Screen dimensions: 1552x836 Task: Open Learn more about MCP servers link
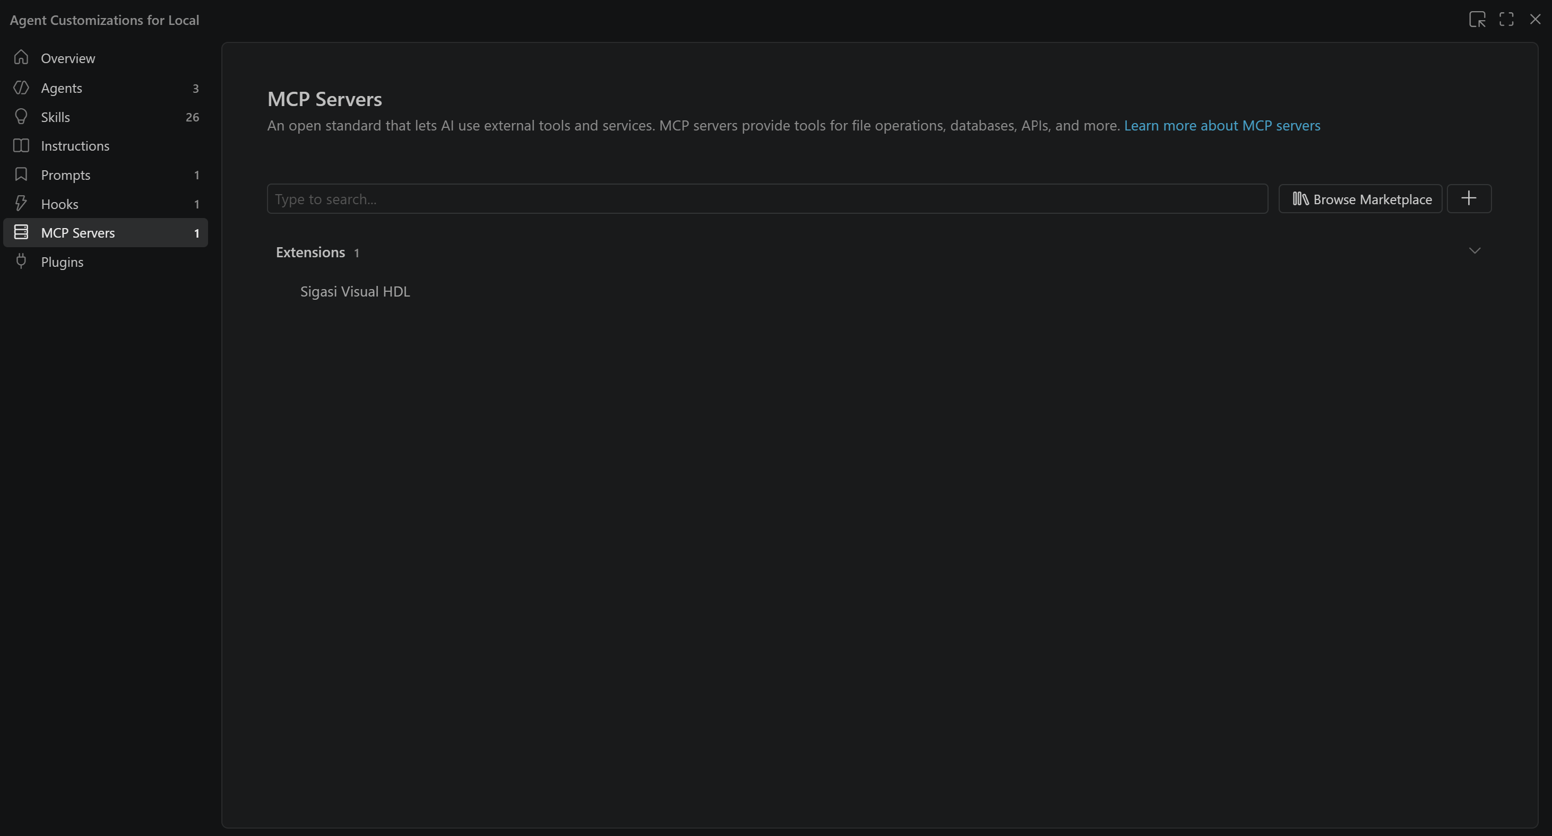pyautogui.click(x=1222, y=125)
